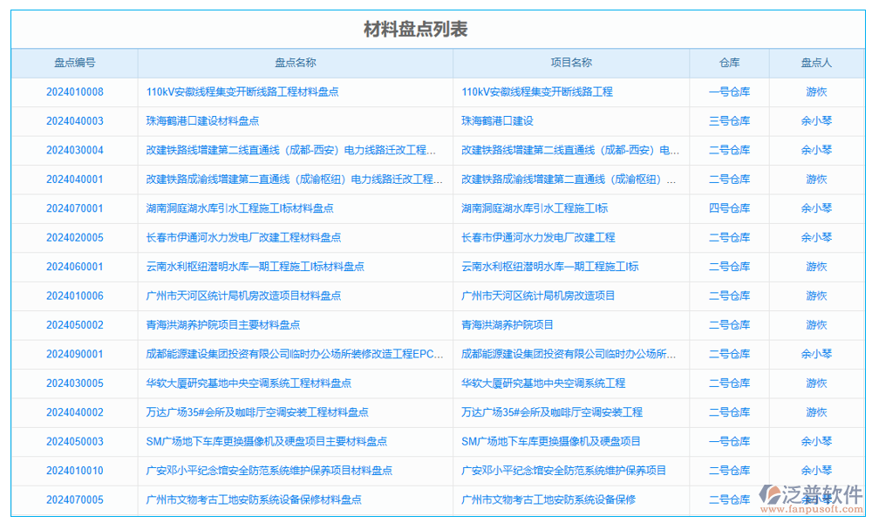This screenshot has width=872, height=523.
Task: Click warehouse 三号仓库 for 珠海鹤港口建设
Action: point(729,121)
